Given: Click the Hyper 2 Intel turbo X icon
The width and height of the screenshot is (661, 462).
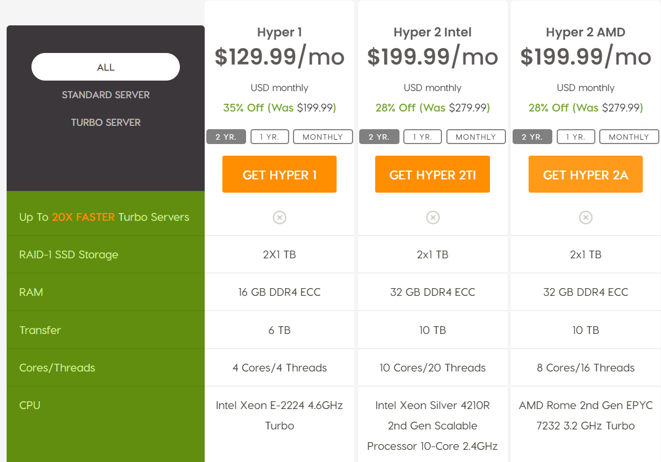Looking at the screenshot, I should (x=433, y=217).
